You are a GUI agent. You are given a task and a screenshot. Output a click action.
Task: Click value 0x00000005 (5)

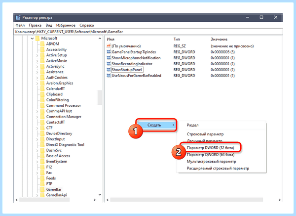click(222, 52)
